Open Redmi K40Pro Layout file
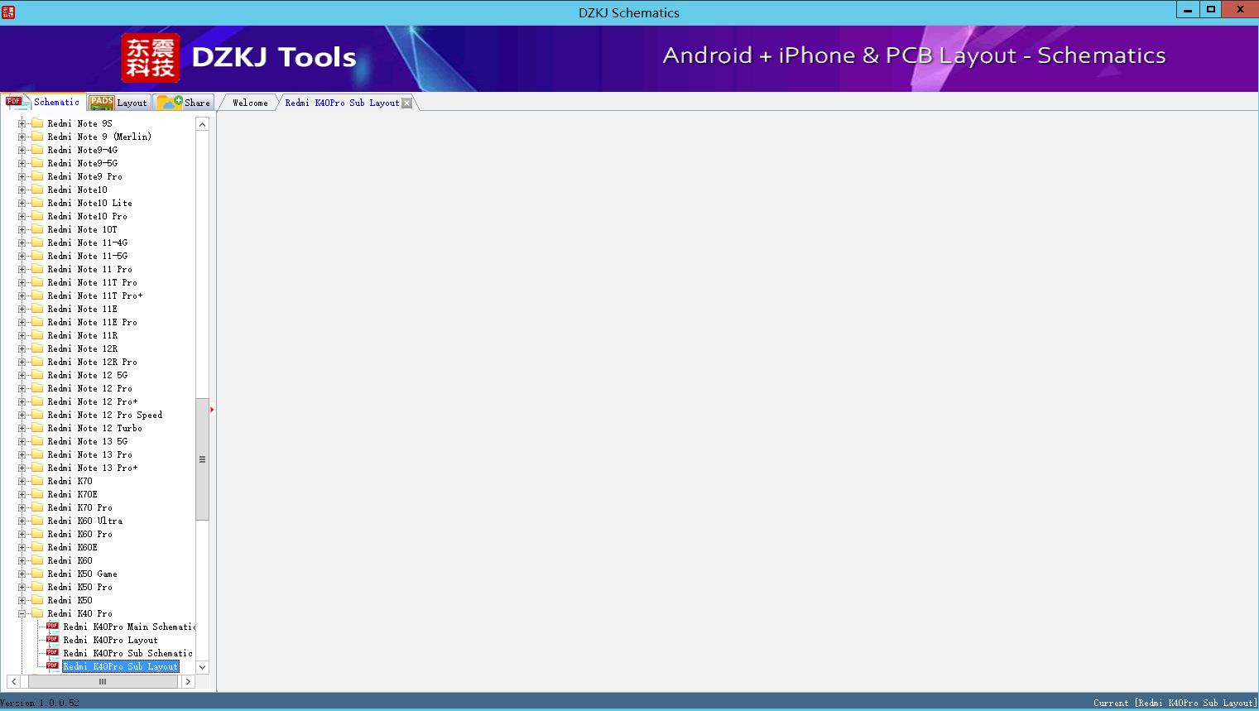Image resolution: width=1259 pixels, height=711 pixels. point(111,640)
